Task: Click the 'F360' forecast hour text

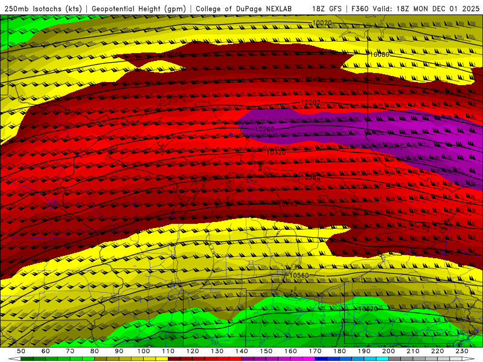Action: pyautogui.click(x=360, y=8)
